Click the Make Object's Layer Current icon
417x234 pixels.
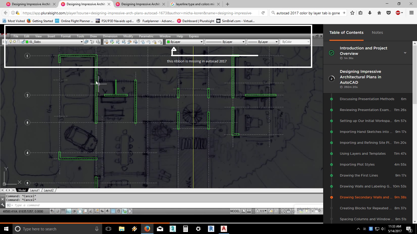tap(86, 42)
